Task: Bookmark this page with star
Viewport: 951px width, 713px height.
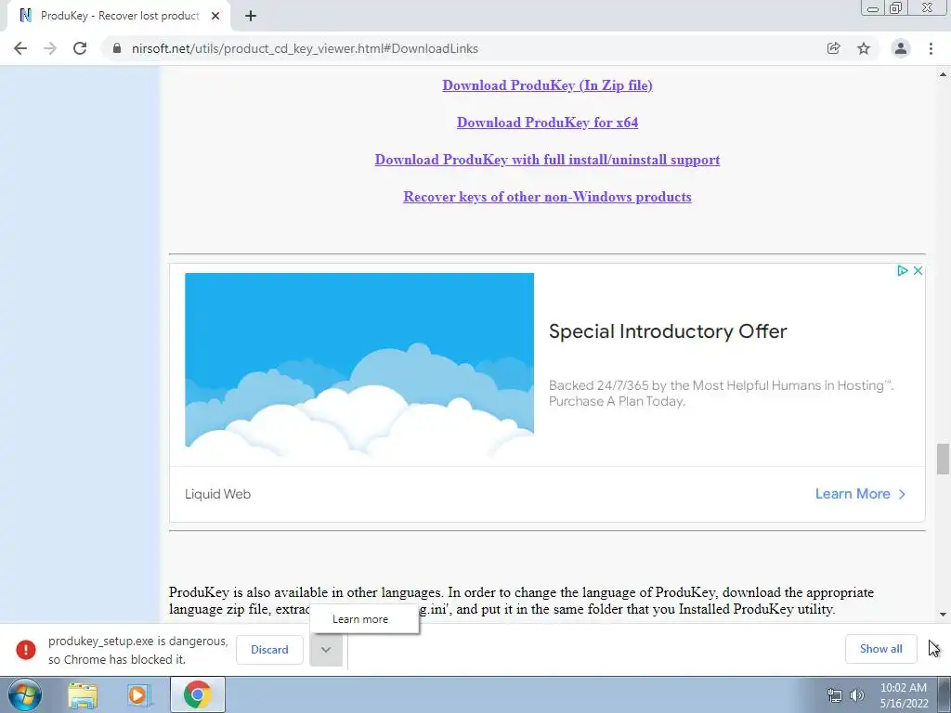Action: tap(864, 48)
